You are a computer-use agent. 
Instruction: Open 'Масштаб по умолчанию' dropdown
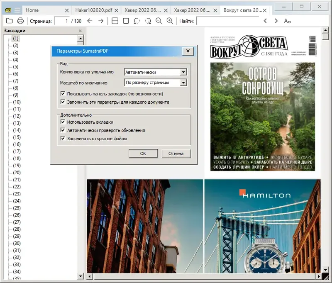(155, 83)
